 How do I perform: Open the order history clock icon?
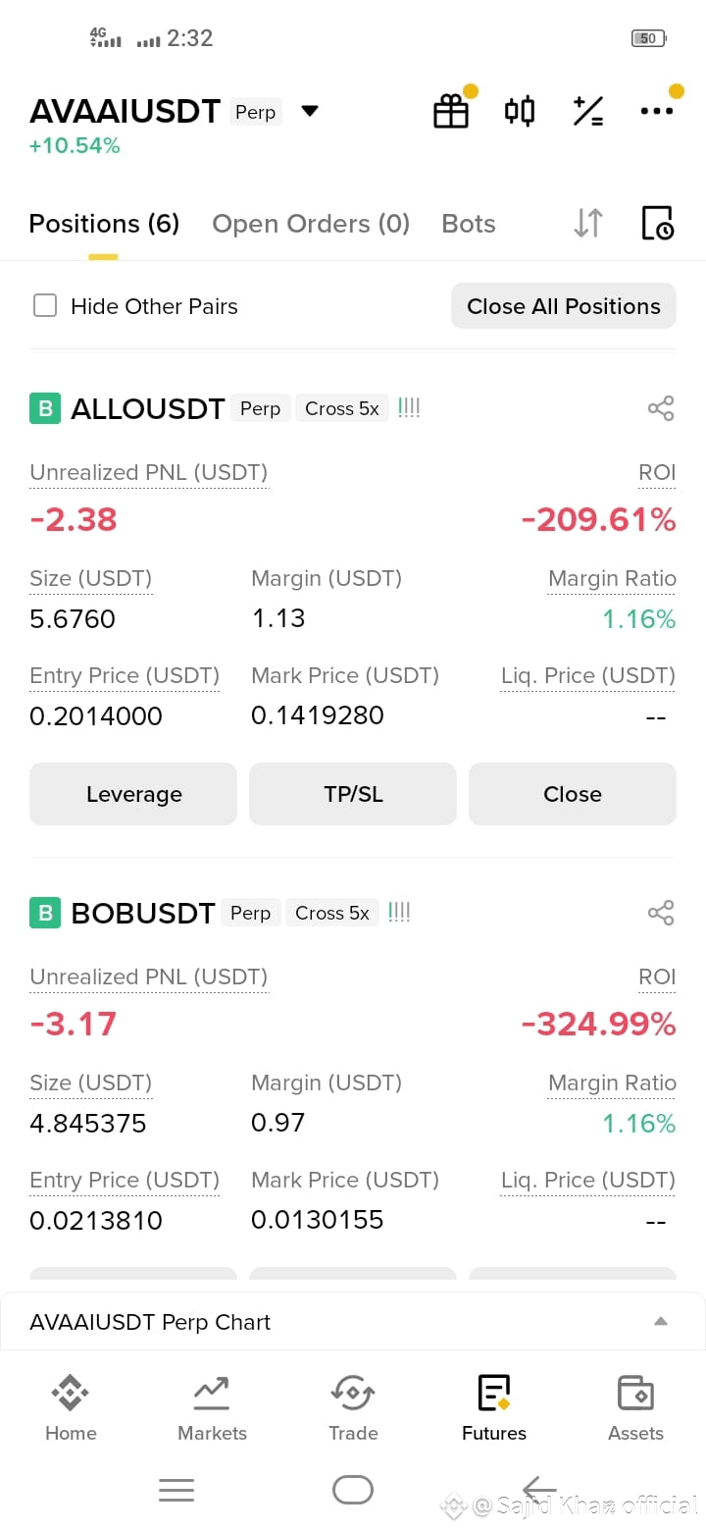coord(657,223)
